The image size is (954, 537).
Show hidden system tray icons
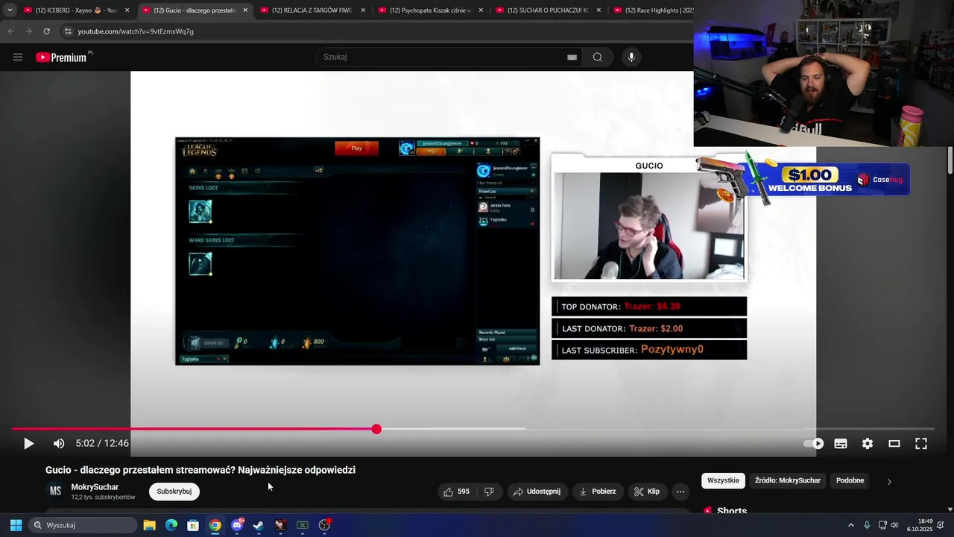851,525
